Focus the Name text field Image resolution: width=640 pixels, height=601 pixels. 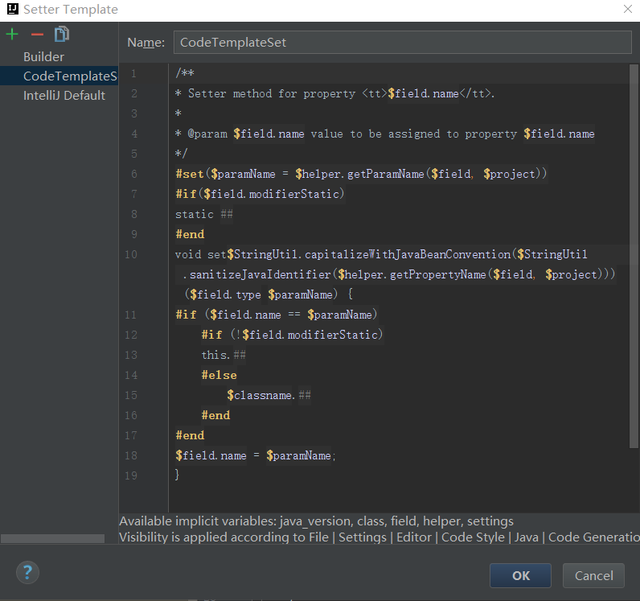[x=402, y=42]
